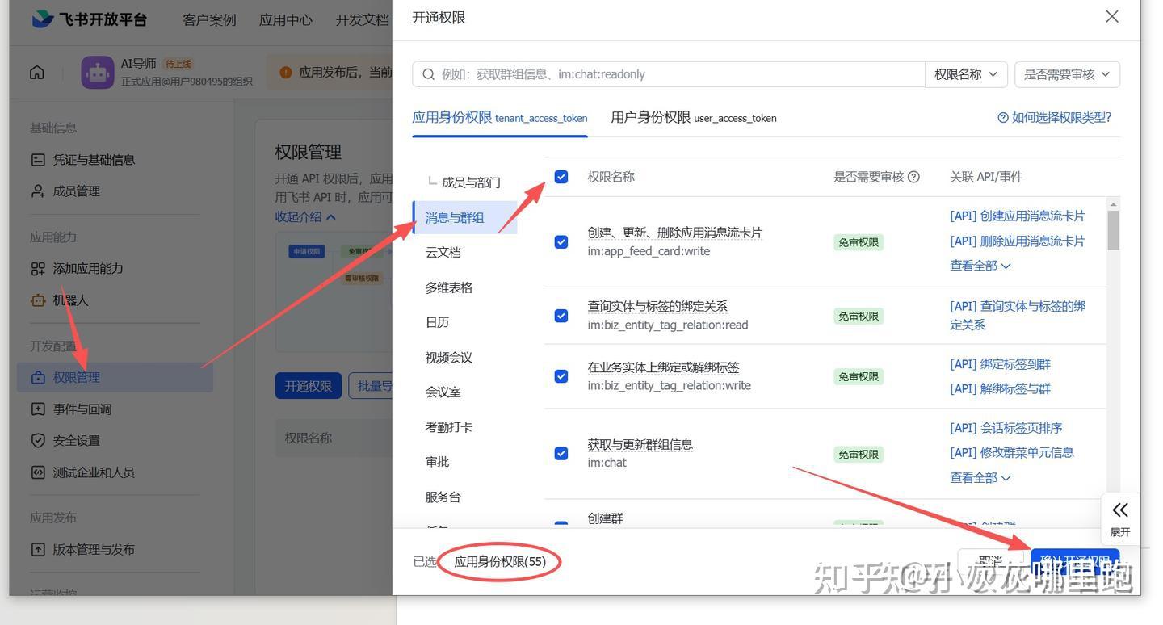1163x625 pixels.
Task: Click the 成员管理 sidebar icon
Action: (38, 191)
